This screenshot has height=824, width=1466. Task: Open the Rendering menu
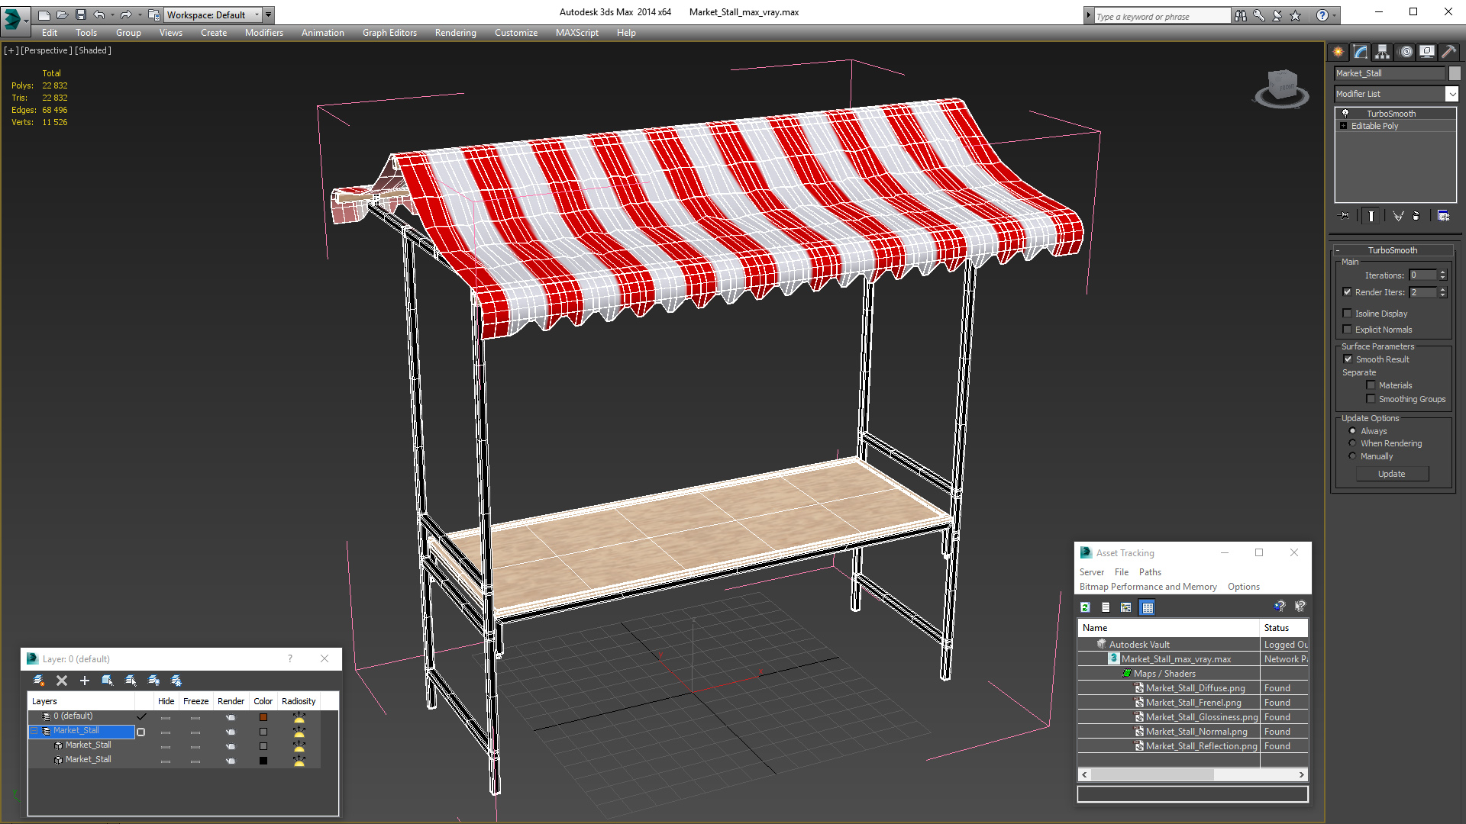point(455,32)
